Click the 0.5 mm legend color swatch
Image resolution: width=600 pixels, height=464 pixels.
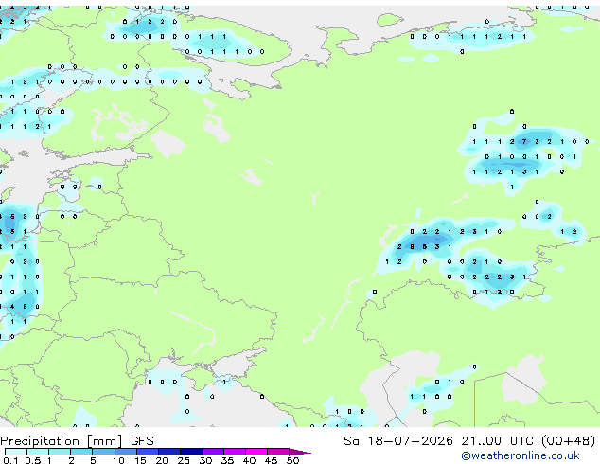tap(38, 452)
